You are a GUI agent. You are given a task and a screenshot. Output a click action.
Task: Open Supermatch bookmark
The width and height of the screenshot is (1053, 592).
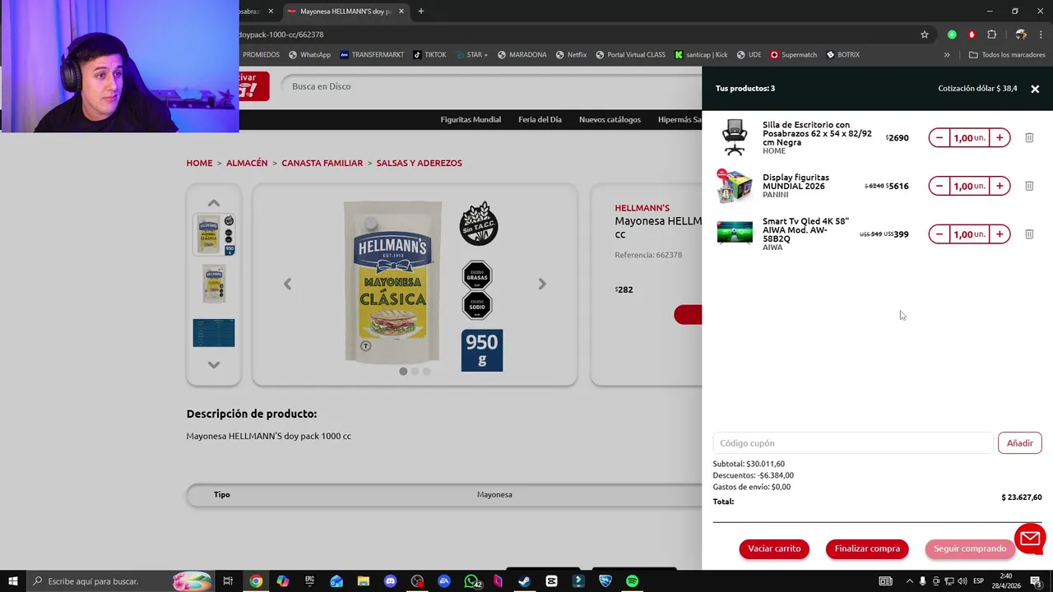(793, 55)
